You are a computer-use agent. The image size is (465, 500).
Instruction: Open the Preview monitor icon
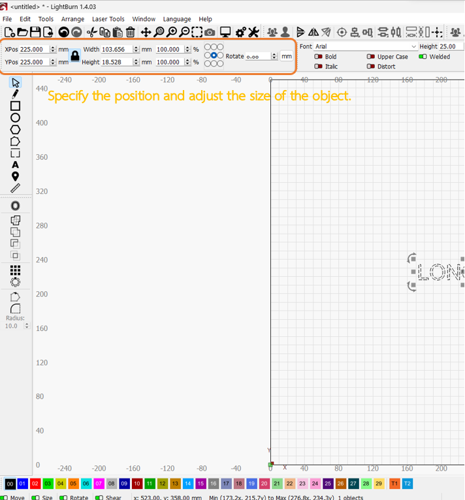[225, 32]
